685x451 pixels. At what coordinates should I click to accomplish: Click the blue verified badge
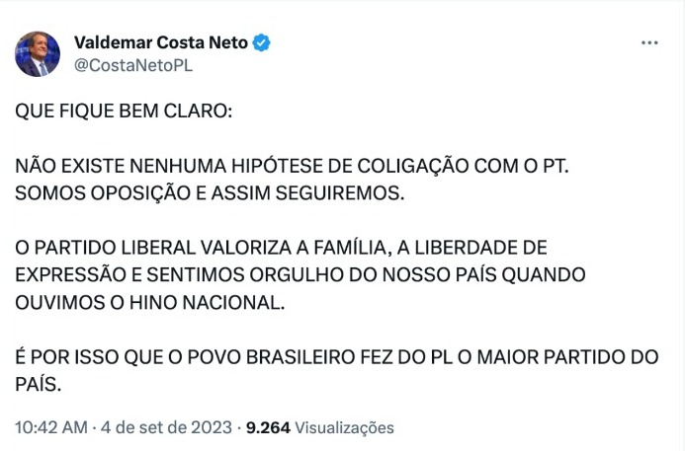point(261,42)
